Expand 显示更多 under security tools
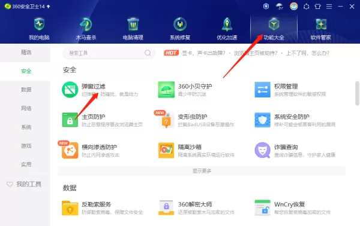Image resolution: width=360 pixels, height=226 pixels. point(202,171)
